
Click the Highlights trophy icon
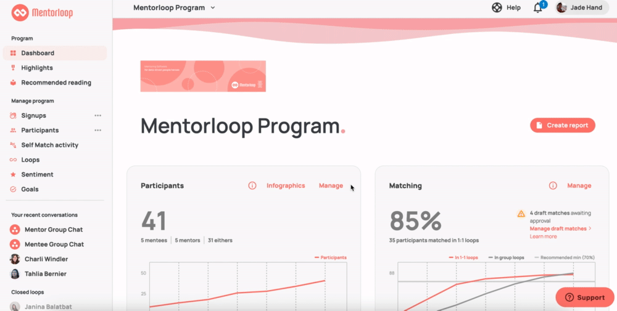point(13,68)
